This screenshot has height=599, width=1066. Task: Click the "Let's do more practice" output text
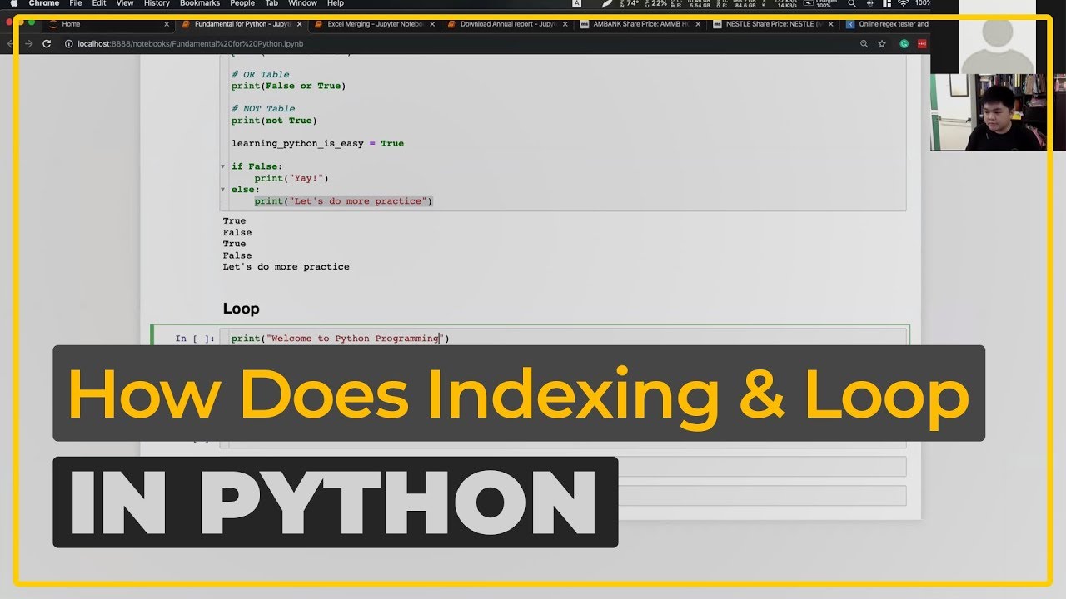coord(286,267)
